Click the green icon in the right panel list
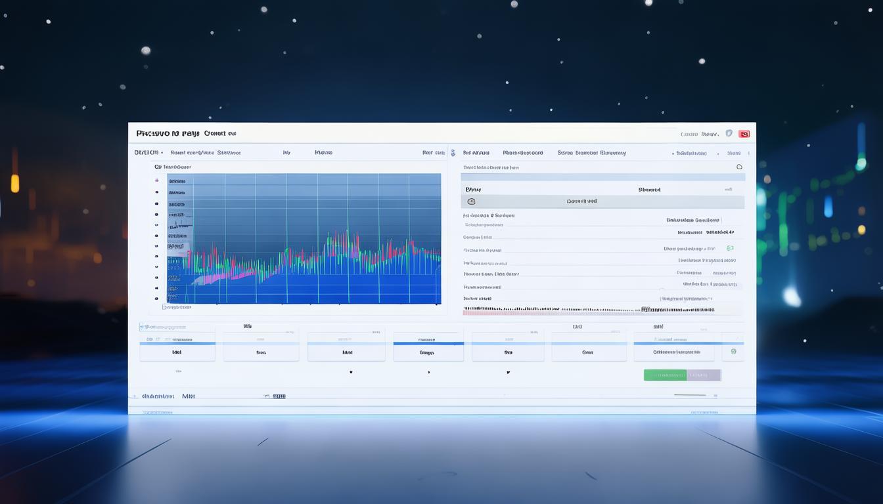Image resolution: width=883 pixels, height=504 pixels. click(730, 249)
